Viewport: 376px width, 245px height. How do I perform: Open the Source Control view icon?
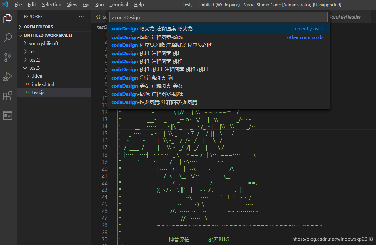coord(7,57)
